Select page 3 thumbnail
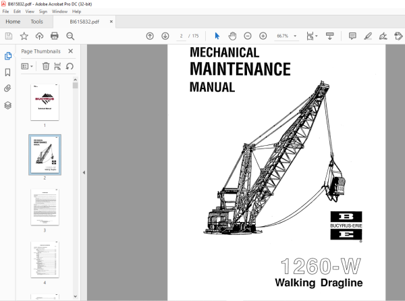The width and height of the screenshot is (405, 301). tap(45, 207)
